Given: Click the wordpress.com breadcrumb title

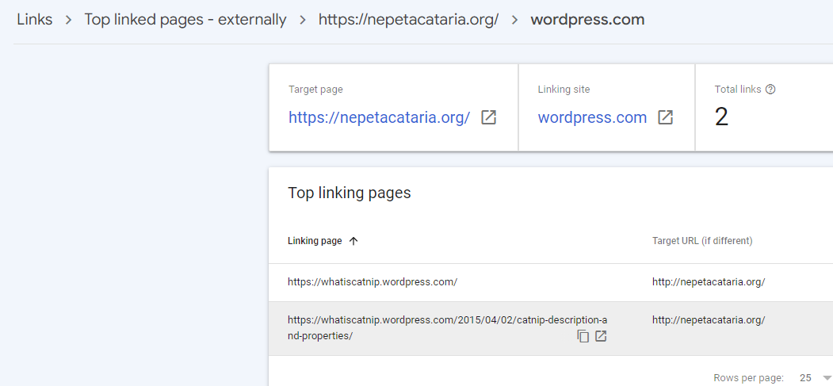Looking at the screenshot, I should coord(587,20).
